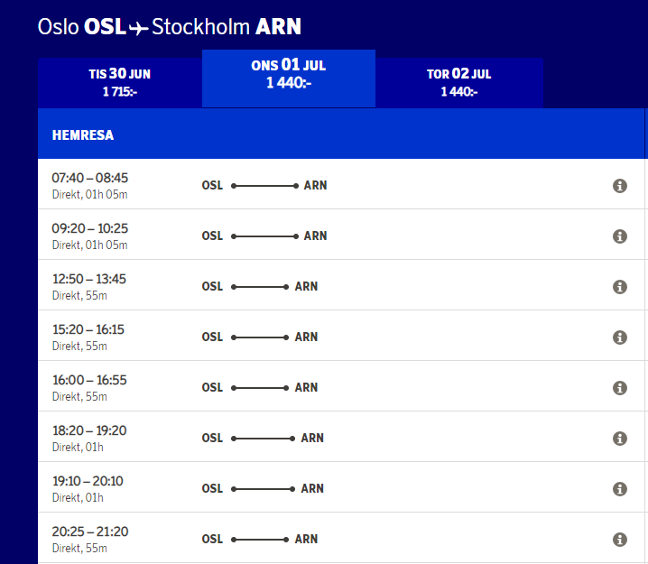The width and height of the screenshot is (648, 564).
Task: Open info icon for 09:20 – 10:25 flight
Action: [x=620, y=236]
